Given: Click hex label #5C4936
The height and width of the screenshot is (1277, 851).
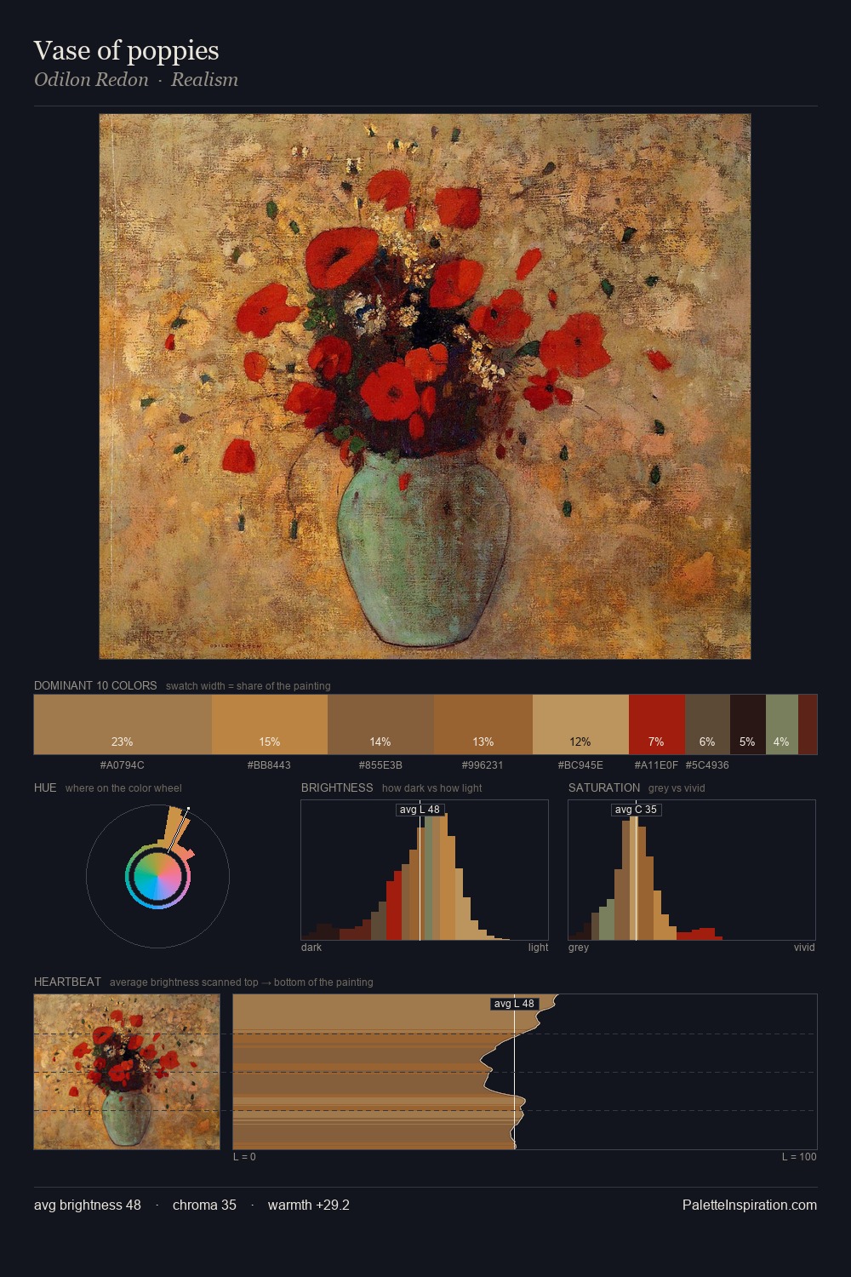Looking at the screenshot, I should (x=707, y=765).
